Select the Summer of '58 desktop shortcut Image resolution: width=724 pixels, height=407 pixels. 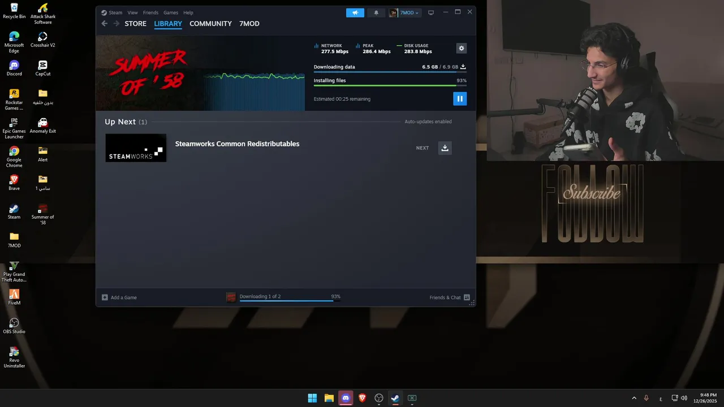click(43, 214)
